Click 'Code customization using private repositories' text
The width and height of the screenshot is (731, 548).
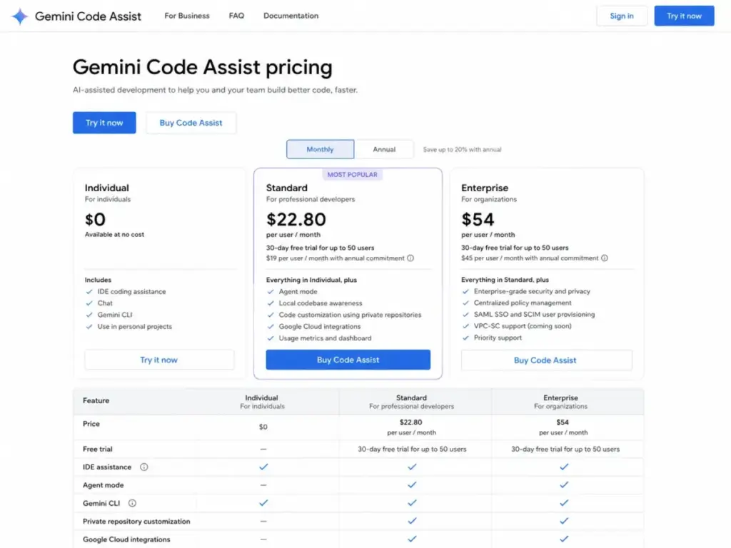point(350,315)
